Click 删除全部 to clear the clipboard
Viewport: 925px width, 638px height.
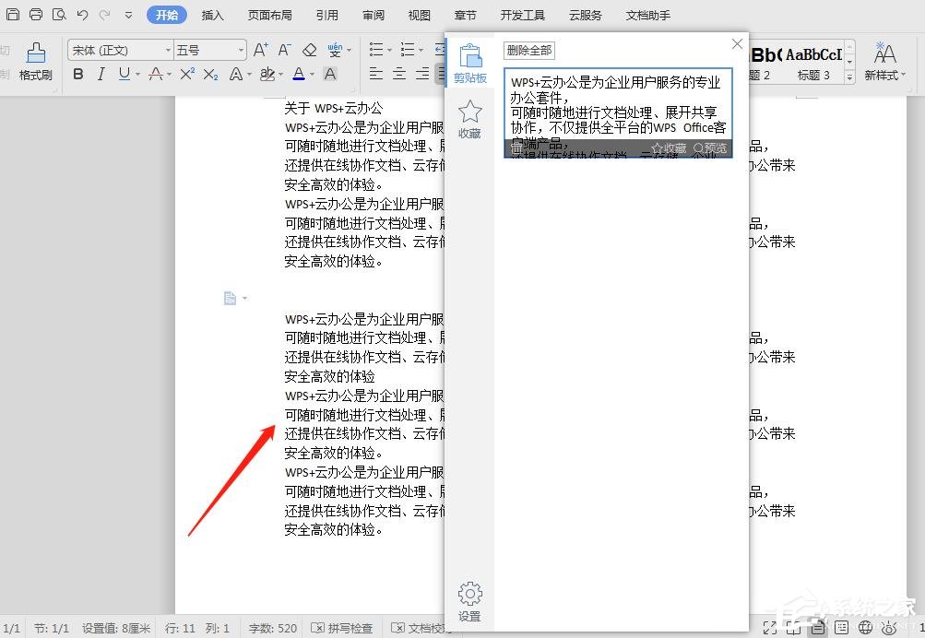tap(528, 50)
